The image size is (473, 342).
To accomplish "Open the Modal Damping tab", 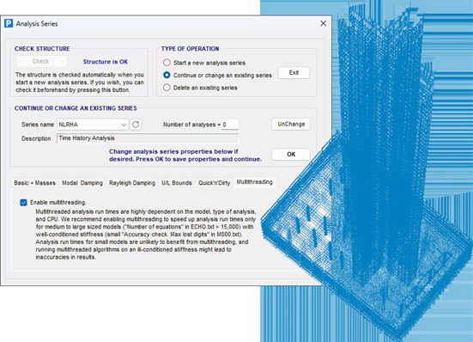I will [x=82, y=183].
